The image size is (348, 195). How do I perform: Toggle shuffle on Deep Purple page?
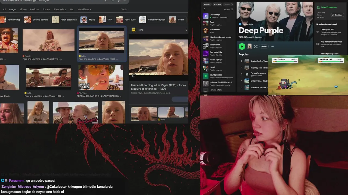tap(256, 46)
